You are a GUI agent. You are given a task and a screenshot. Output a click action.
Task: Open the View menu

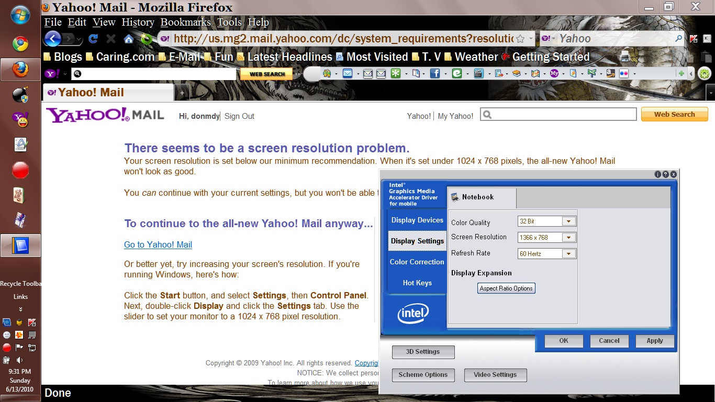coord(104,23)
